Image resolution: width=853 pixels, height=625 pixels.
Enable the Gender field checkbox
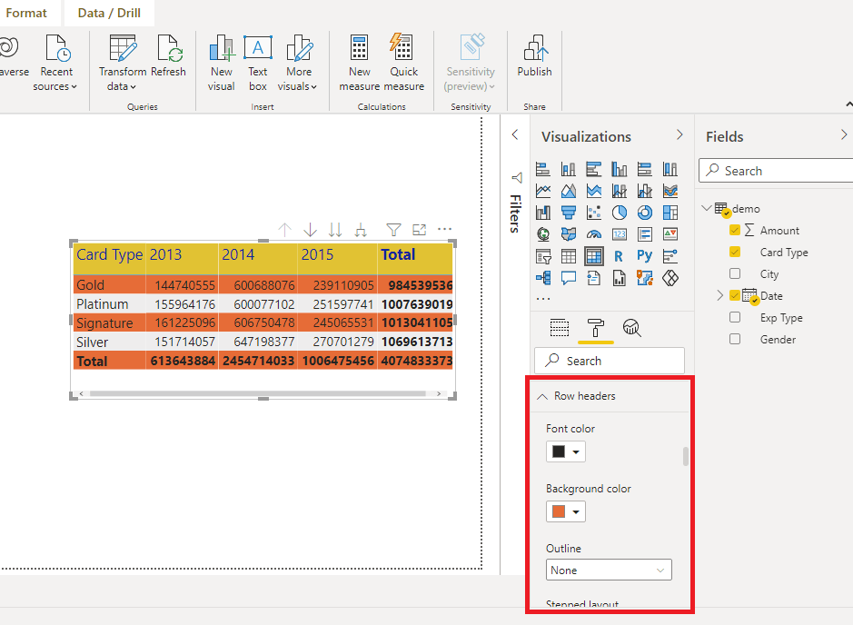[x=735, y=340]
